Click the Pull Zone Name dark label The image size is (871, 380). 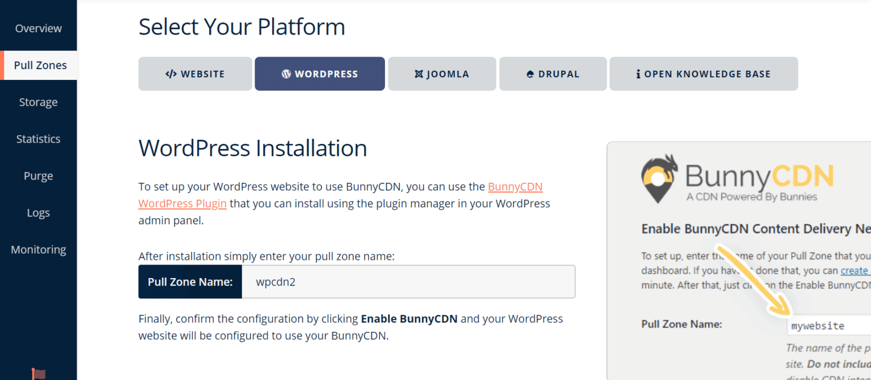(x=191, y=281)
